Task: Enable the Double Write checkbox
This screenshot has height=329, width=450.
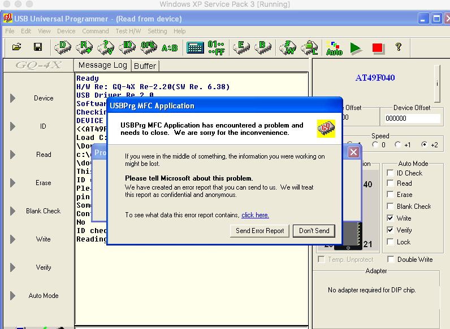Action: (x=391, y=260)
